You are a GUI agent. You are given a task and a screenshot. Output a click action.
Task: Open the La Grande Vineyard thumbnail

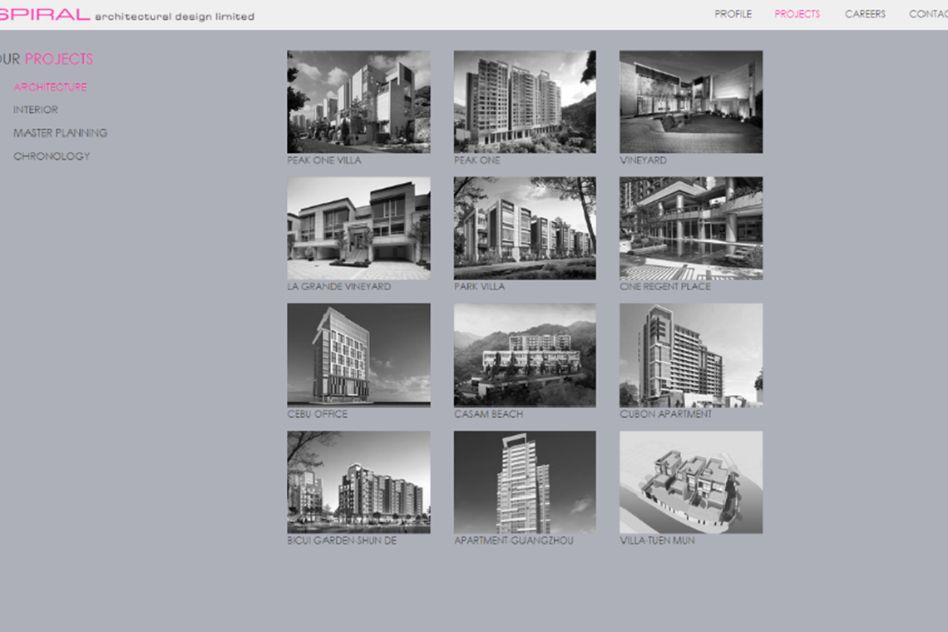click(358, 228)
